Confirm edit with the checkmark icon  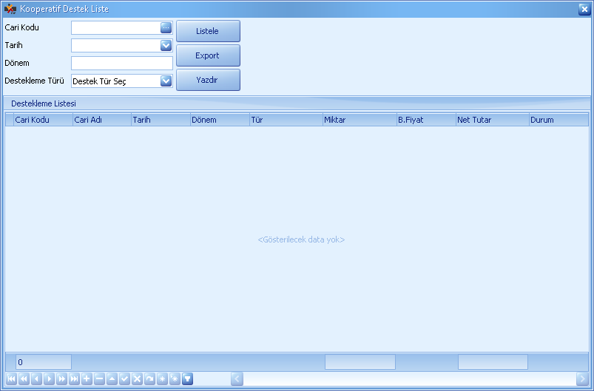124,378
